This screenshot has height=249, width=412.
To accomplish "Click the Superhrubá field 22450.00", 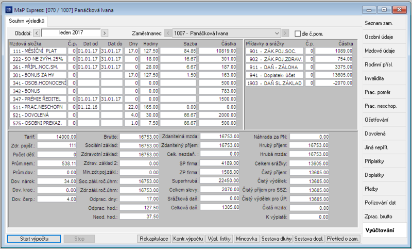I will click(220, 180).
